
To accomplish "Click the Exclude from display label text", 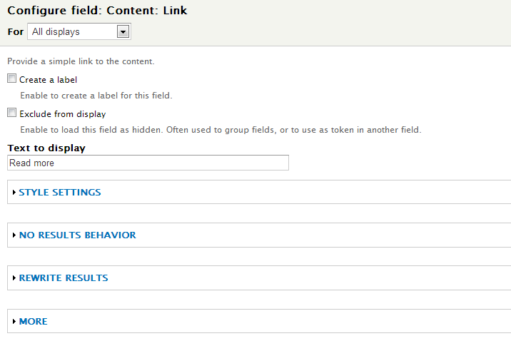I will point(63,114).
